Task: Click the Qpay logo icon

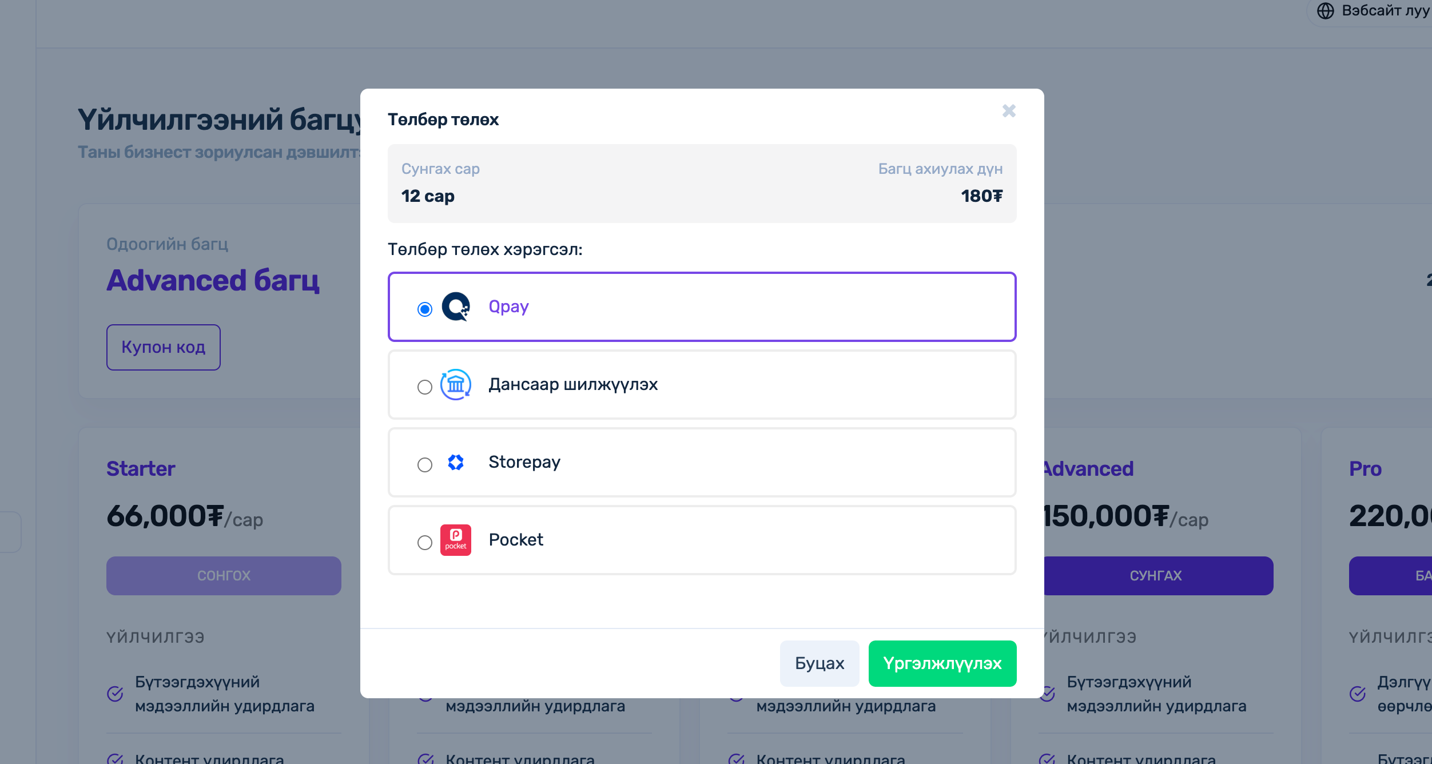Action: pos(456,307)
